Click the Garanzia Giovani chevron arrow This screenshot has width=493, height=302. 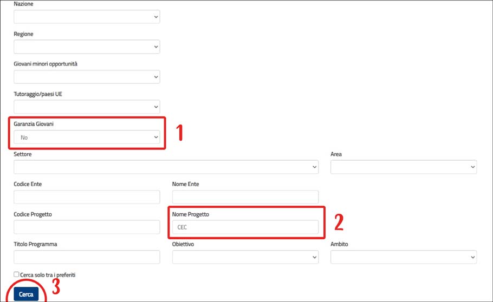156,137
